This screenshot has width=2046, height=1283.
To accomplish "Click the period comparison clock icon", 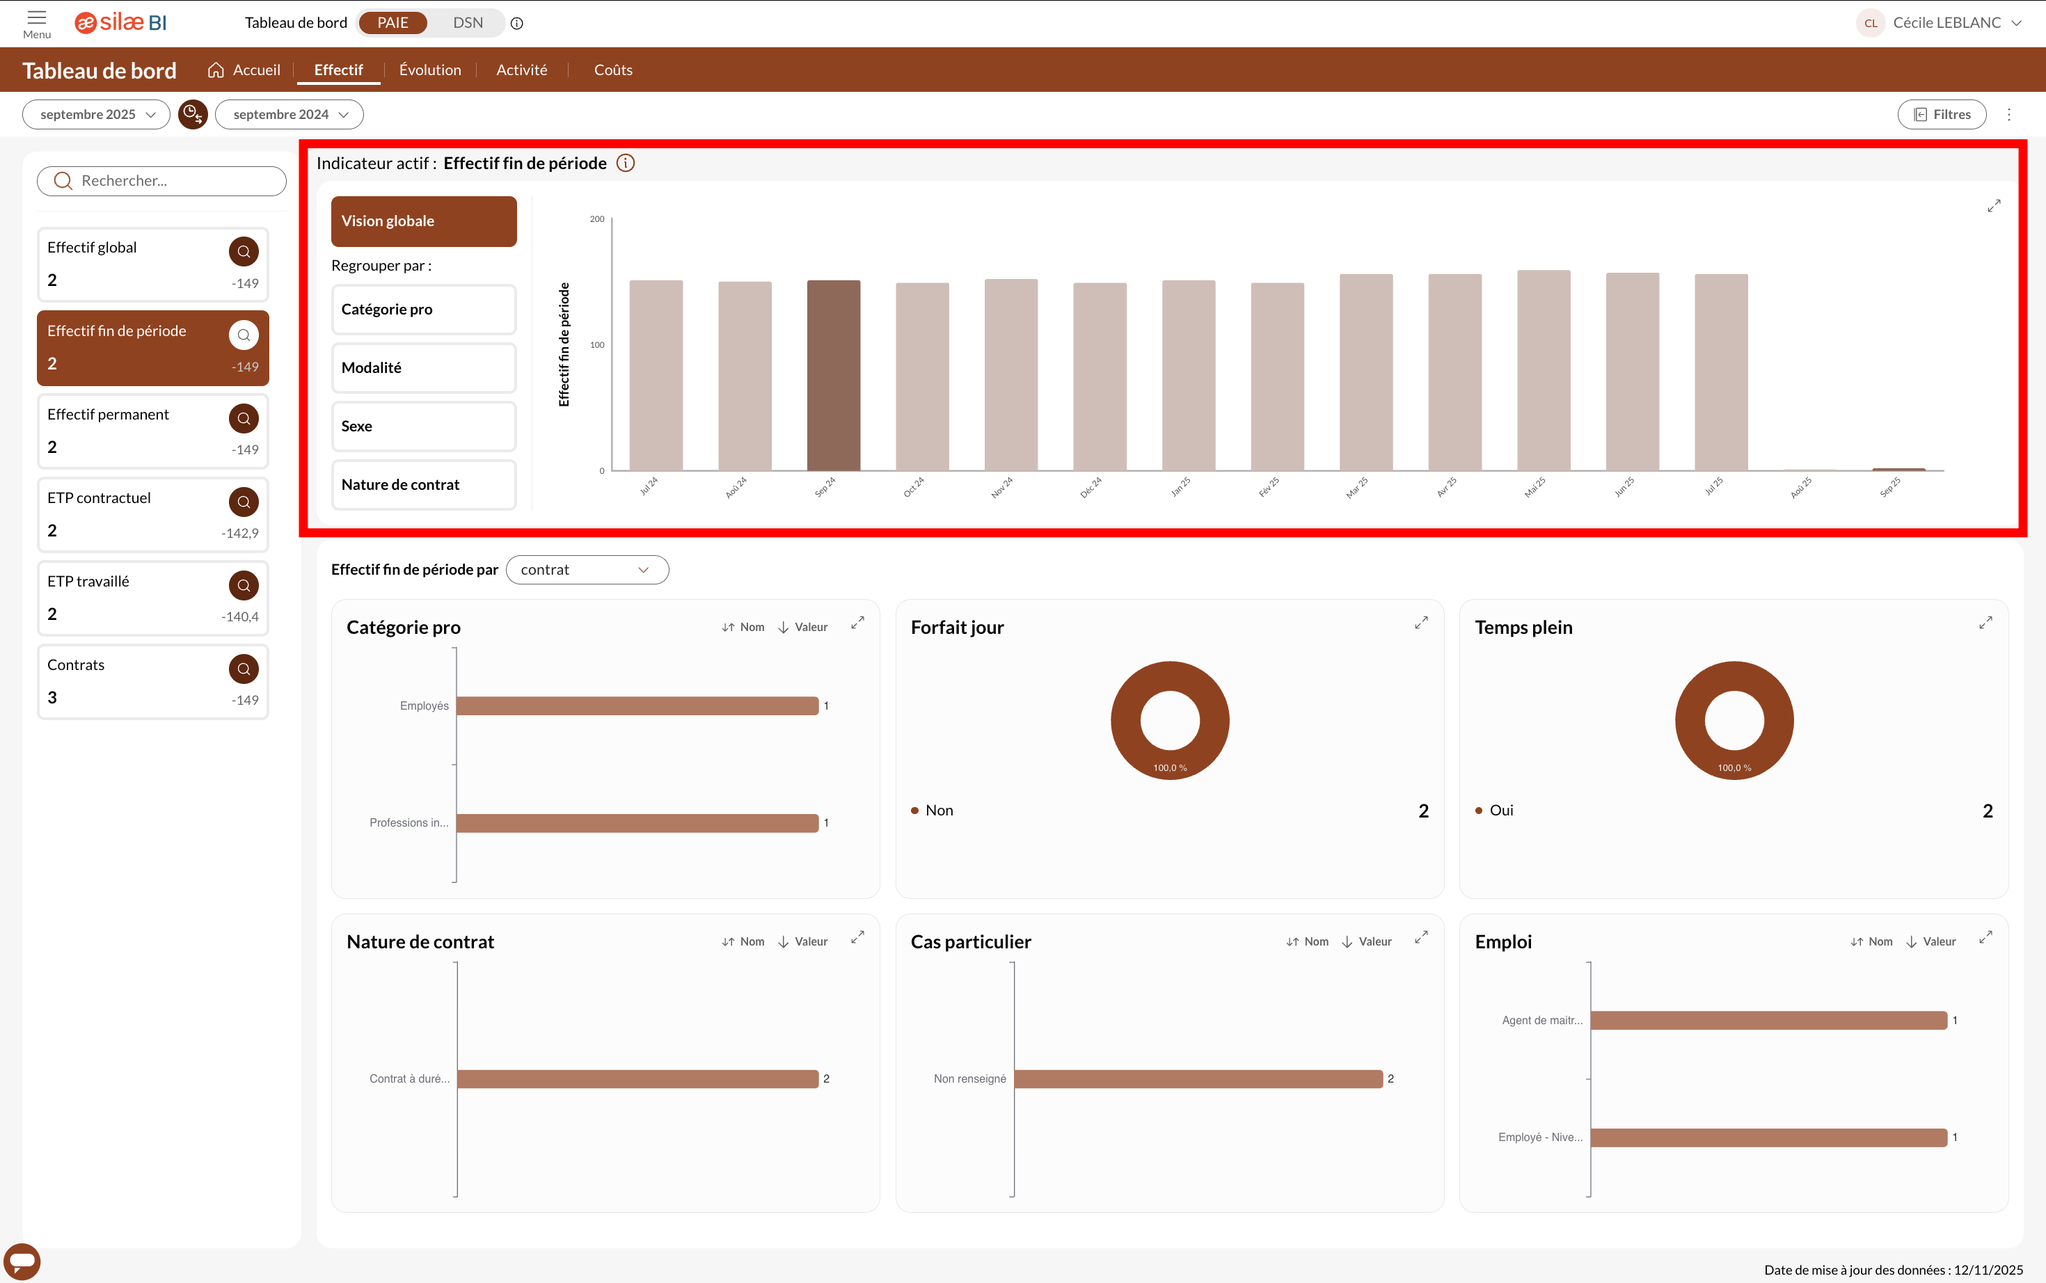I will coord(193,115).
